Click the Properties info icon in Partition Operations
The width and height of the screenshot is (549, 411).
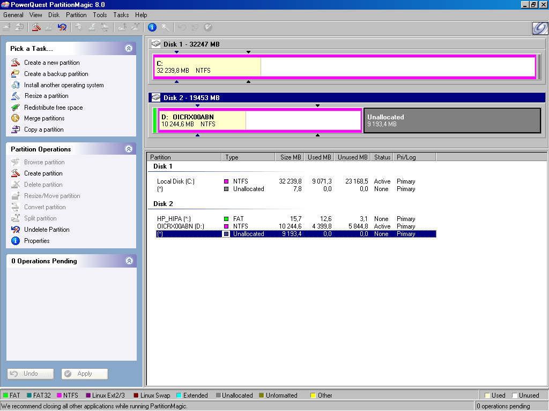click(x=16, y=241)
